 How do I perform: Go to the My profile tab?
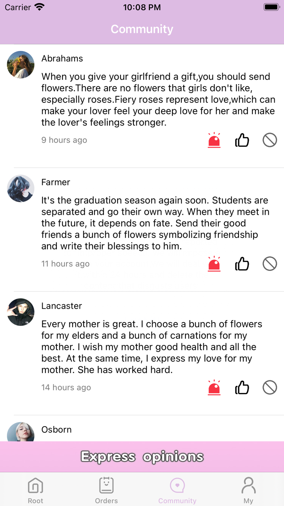click(248, 490)
